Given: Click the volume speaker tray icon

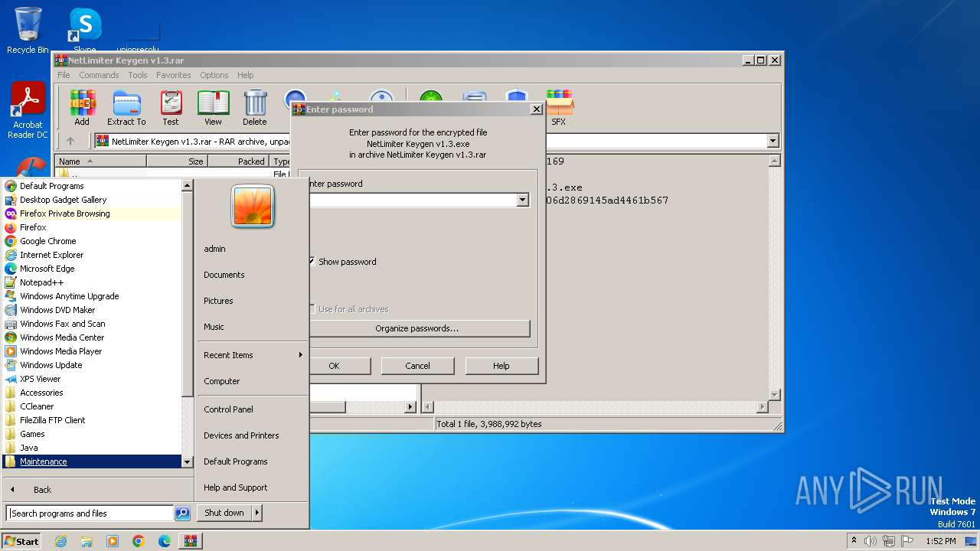Looking at the screenshot, I should (870, 541).
